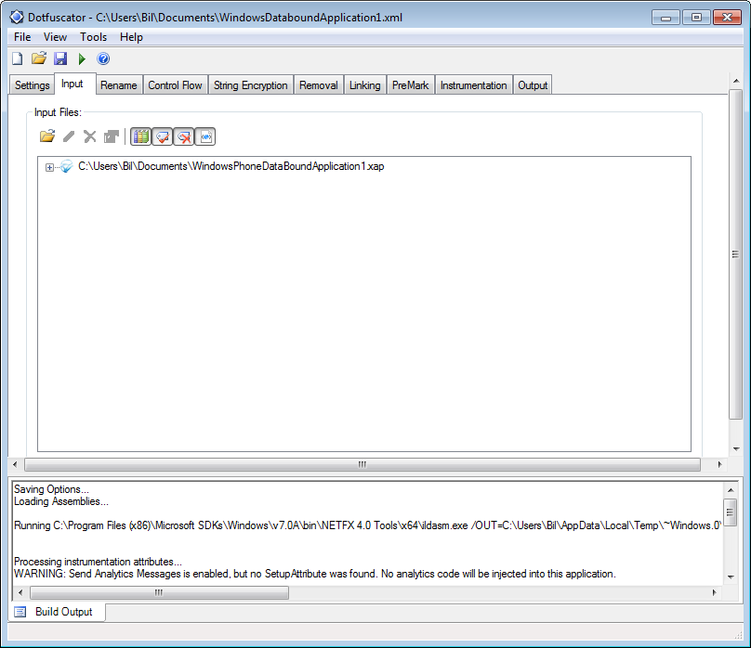The image size is (751, 648).
Task: Click main panel scroll left arrow
Action: tap(15, 464)
